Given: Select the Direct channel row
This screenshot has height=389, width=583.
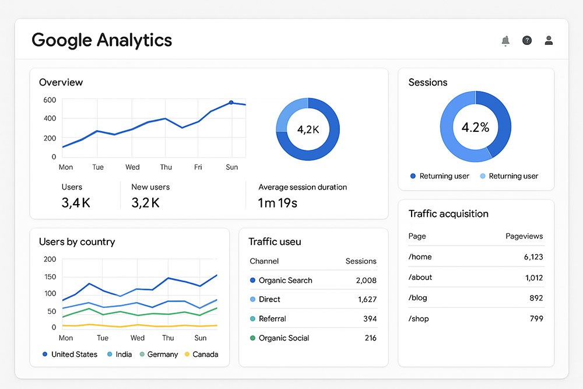Looking at the screenshot, I should (x=269, y=300).
